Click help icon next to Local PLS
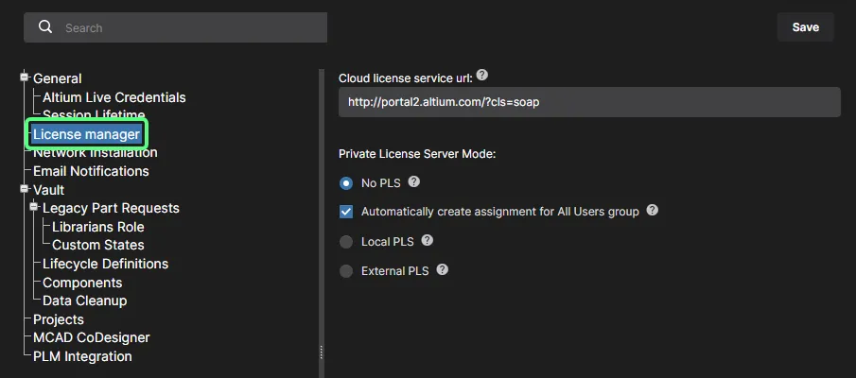Viewport: 856px width, 378px height. 427,240
